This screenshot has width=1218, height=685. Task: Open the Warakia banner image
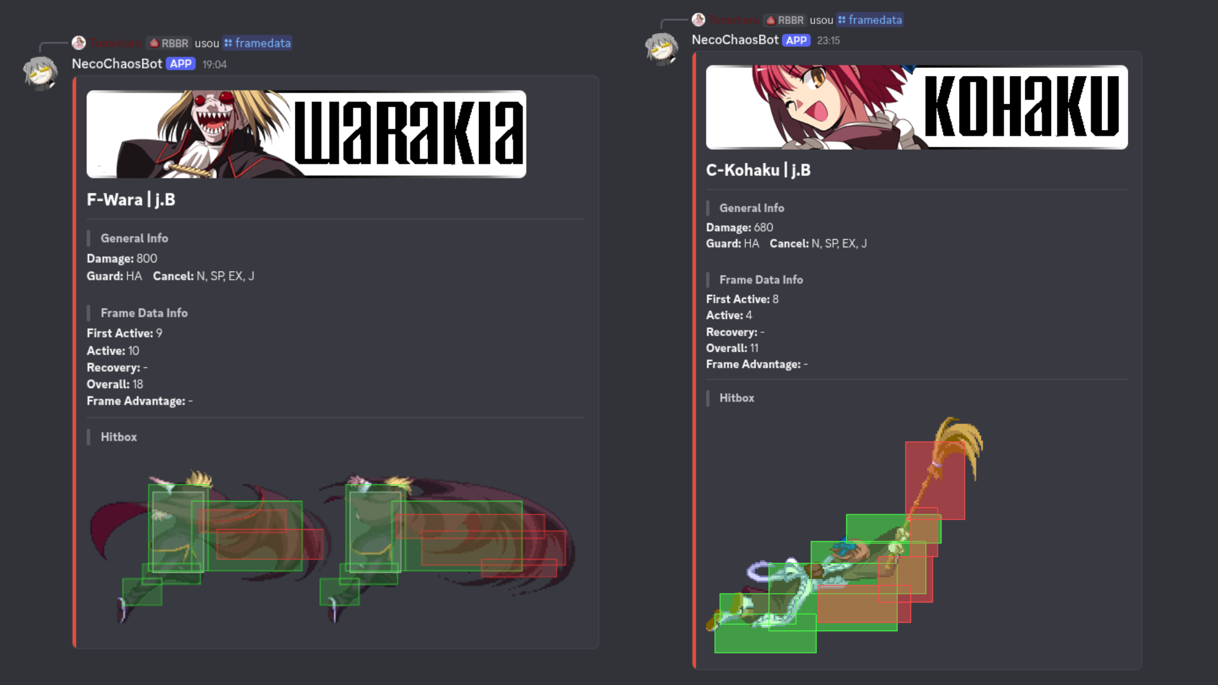(x=306, y=134)
